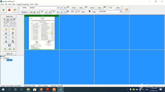The image size is (165, 92).
Task: Click the green upward-left arrow icon
Action: (x=5, y=49)
